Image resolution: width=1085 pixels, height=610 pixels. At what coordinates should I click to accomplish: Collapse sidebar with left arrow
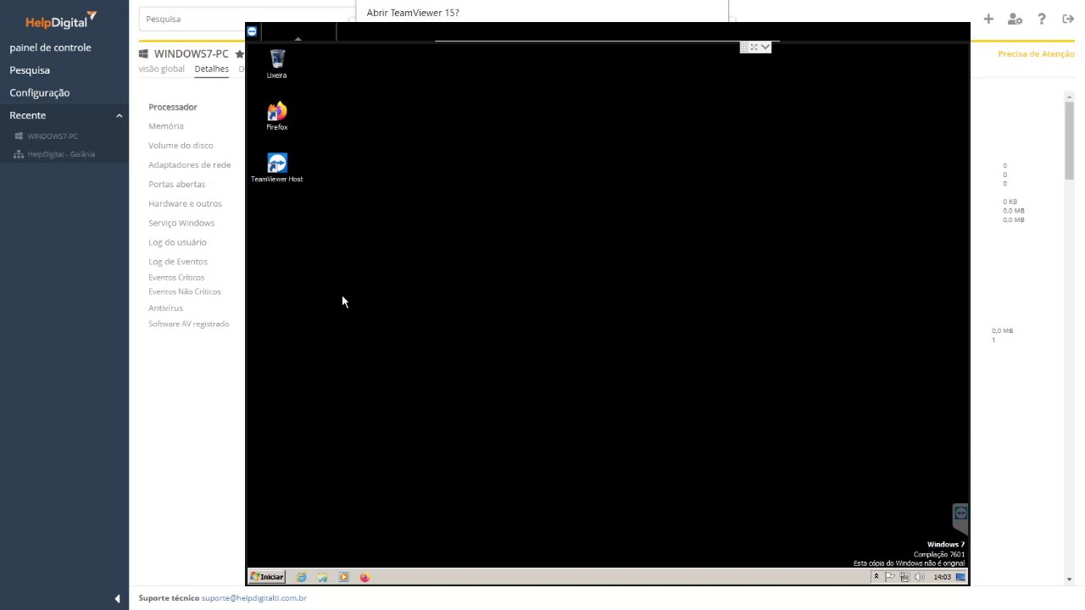point(117,599)
